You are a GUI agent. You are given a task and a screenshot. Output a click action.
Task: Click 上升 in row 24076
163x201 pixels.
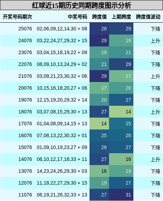(x=155, y=41)
